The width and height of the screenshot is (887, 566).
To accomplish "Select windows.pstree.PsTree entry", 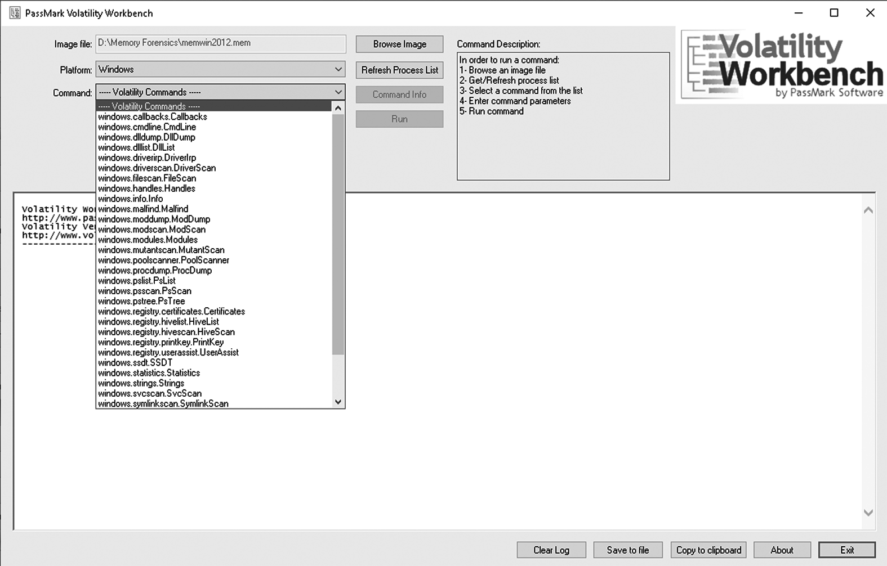I will 214,301.
